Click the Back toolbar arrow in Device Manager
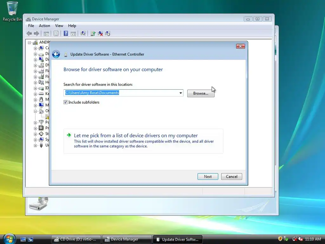Viewport: 325px width, 244px height. (x=29, y=33)
